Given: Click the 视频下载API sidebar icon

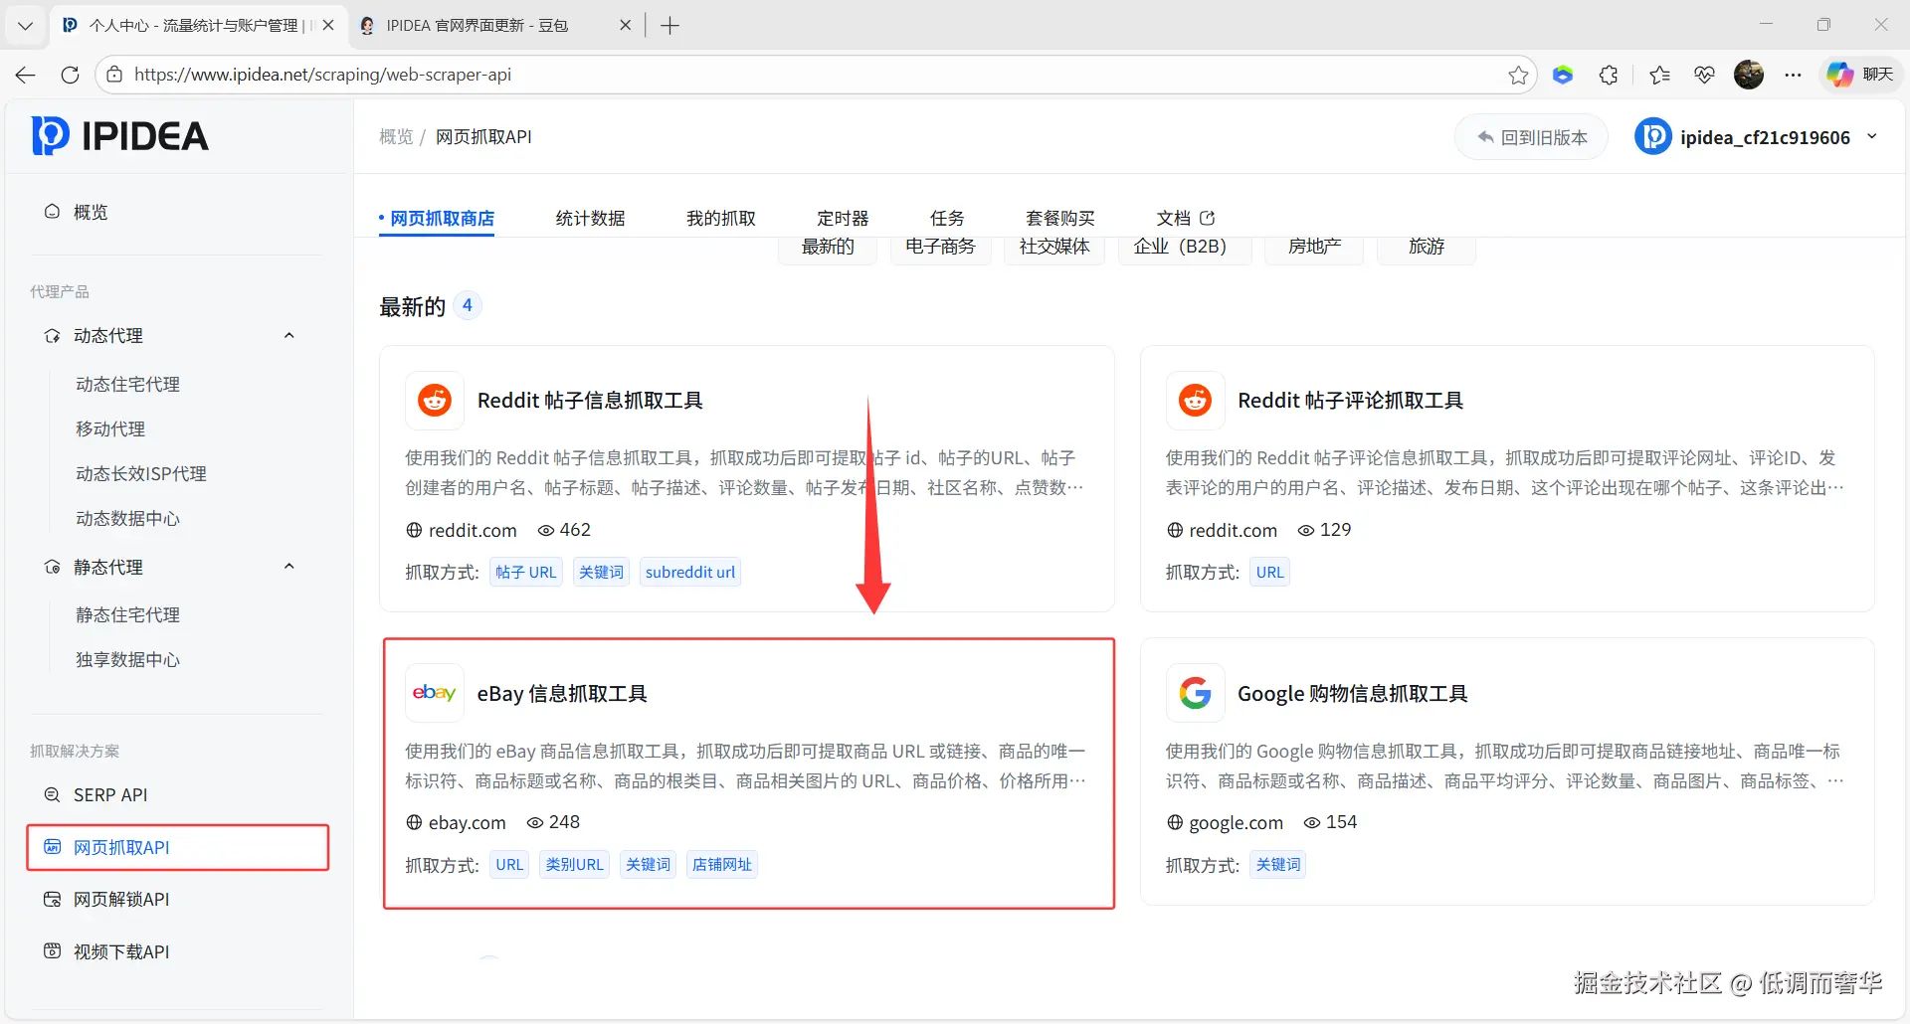Looking at the screenshot, I should coord(52,951).
